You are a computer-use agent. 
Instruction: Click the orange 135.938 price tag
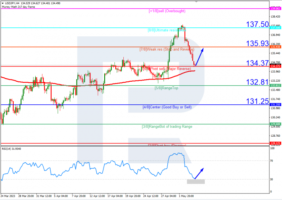[x=275, y=47]
